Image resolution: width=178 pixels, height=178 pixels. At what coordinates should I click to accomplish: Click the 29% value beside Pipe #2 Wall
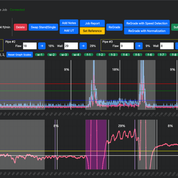[93, 46]
